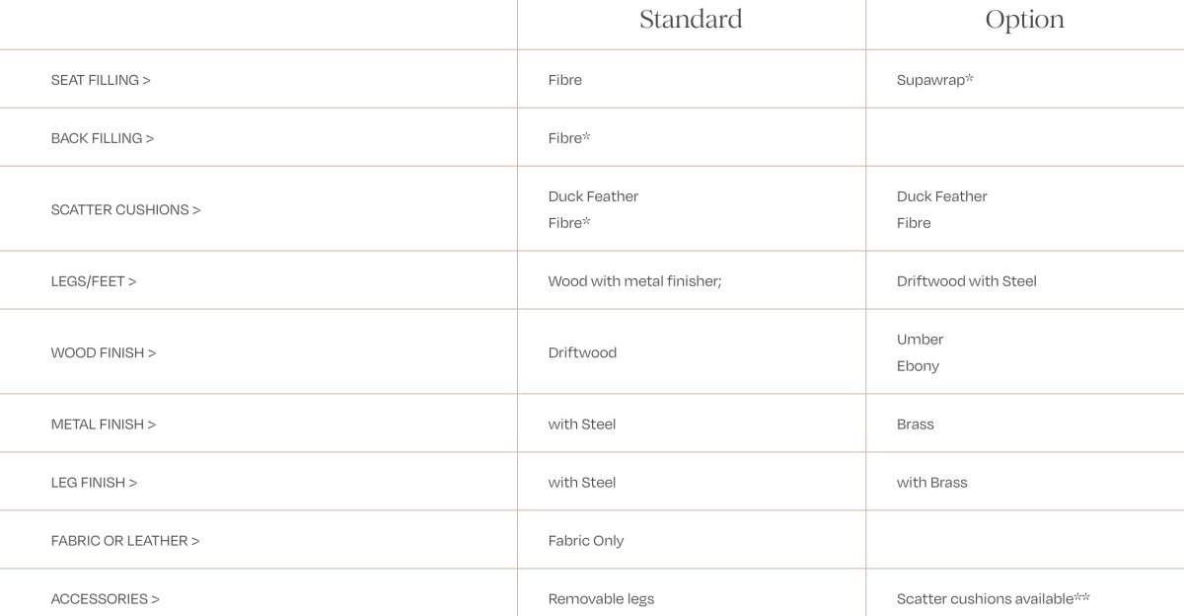Open the LEG FINISH row label
The image size is (1184, 616).
click(94, 483)
